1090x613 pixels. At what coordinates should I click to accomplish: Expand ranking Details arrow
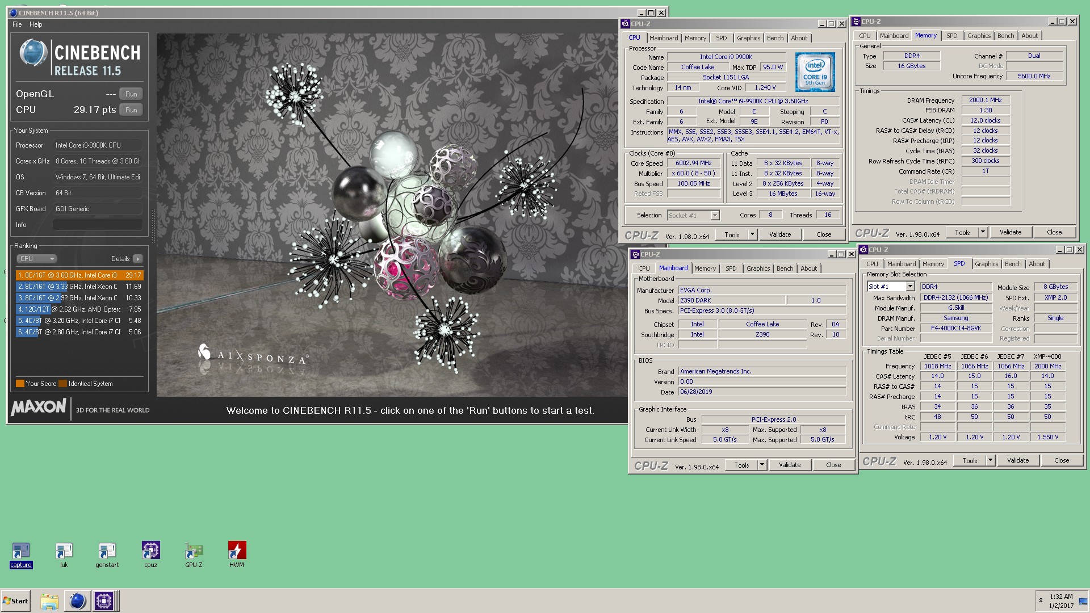[x=138, y=259]
